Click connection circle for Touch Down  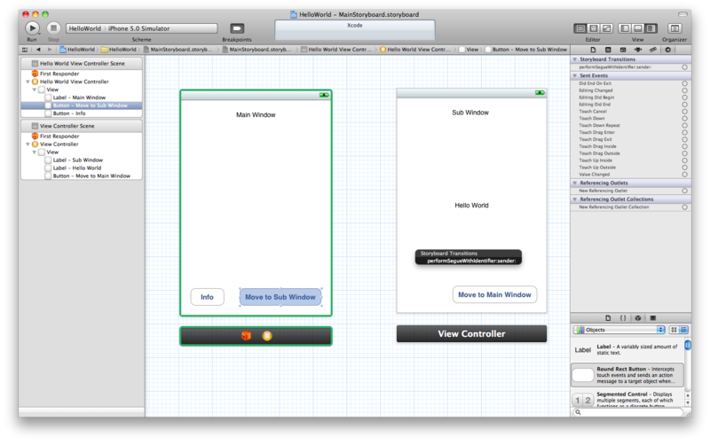click(x=684, y=119)
